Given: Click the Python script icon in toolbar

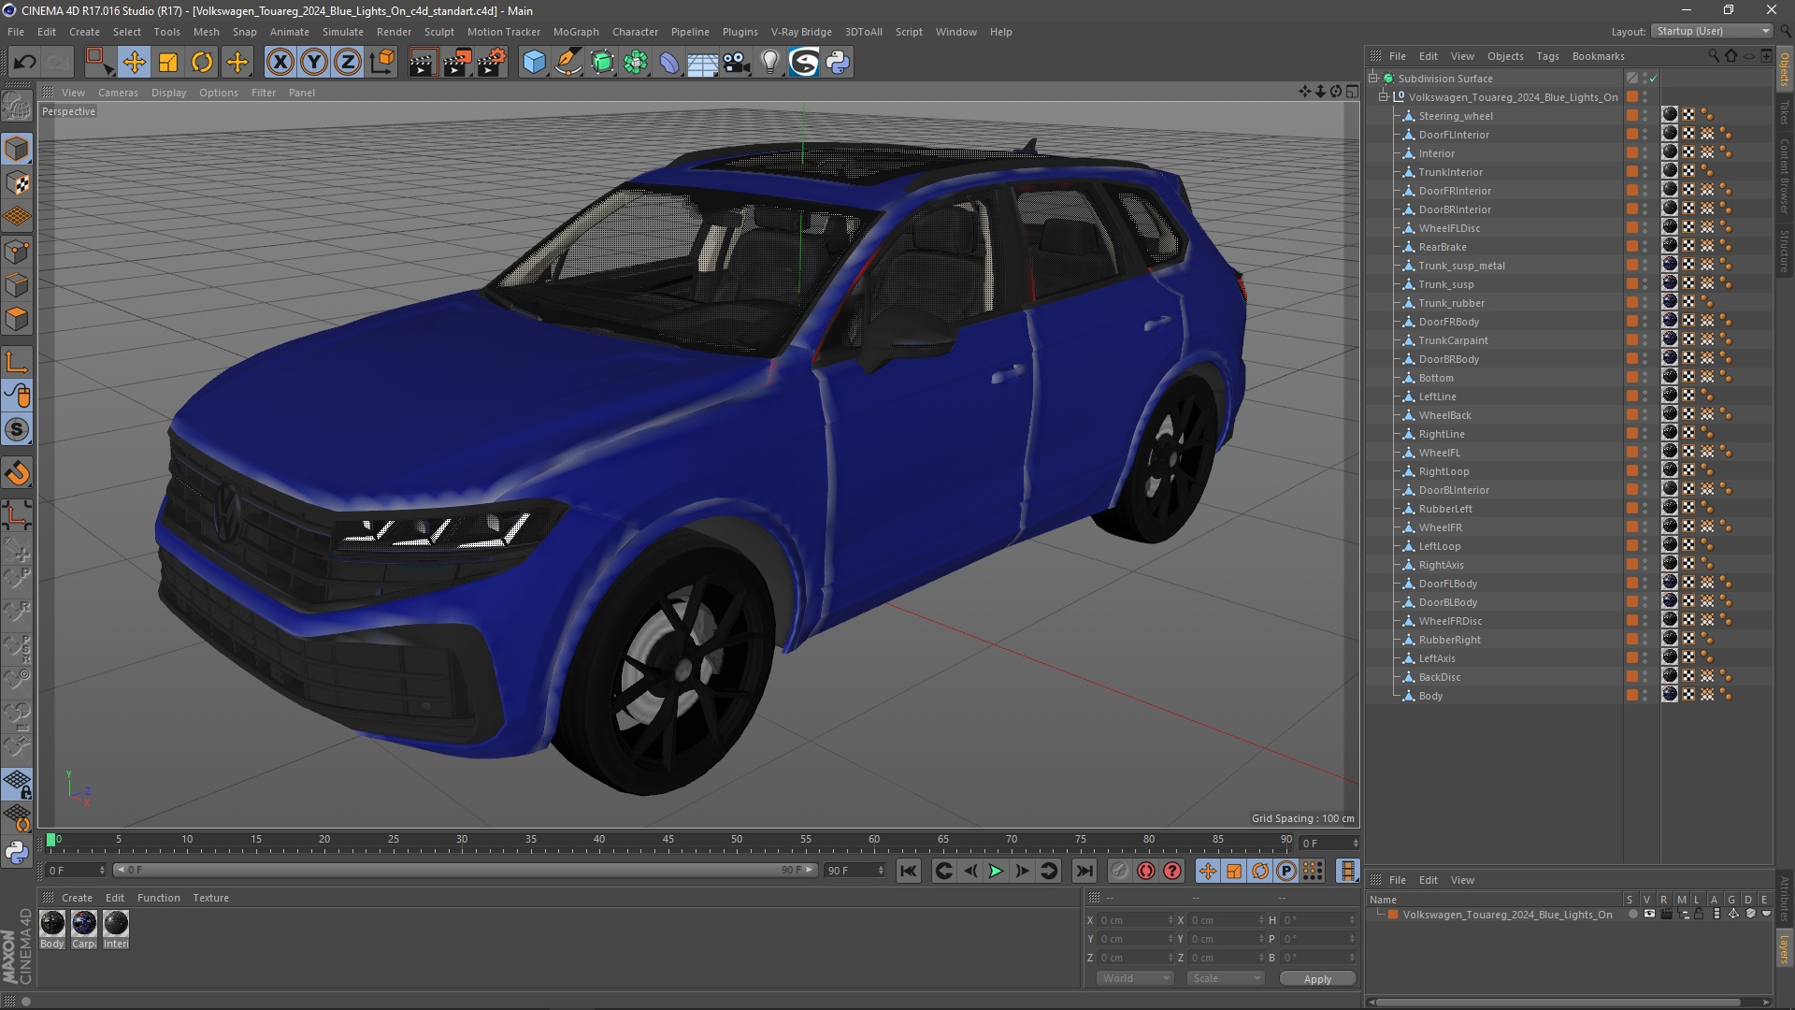Looking at the screenshot, I should 839,63.
